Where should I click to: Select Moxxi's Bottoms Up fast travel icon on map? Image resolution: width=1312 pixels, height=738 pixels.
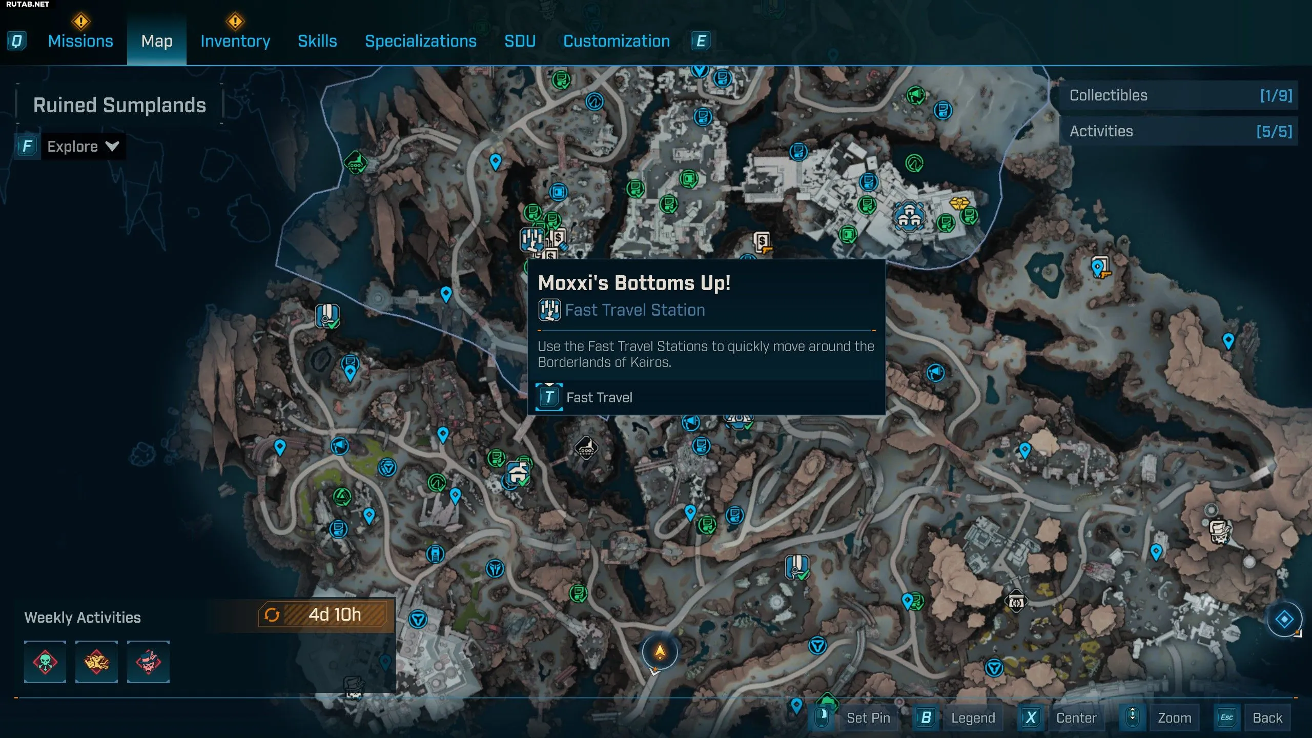point(532,239)
